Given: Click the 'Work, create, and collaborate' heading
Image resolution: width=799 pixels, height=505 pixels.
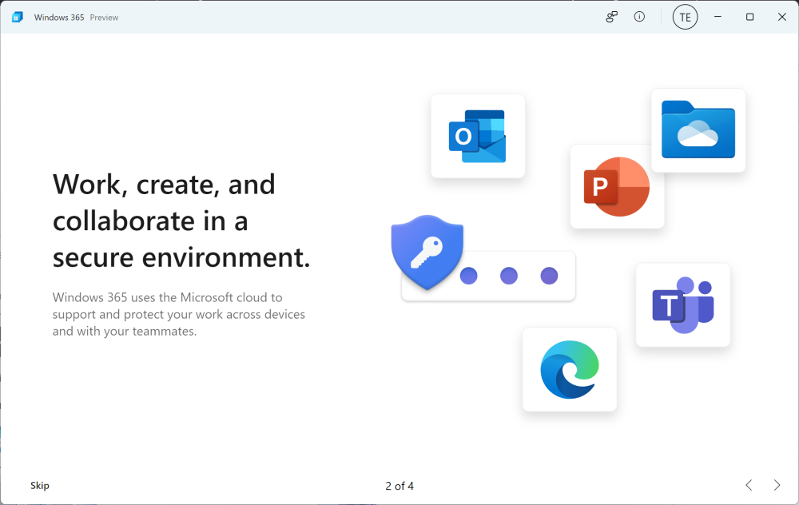Looking at the screenshot, I should pos(181,221).
